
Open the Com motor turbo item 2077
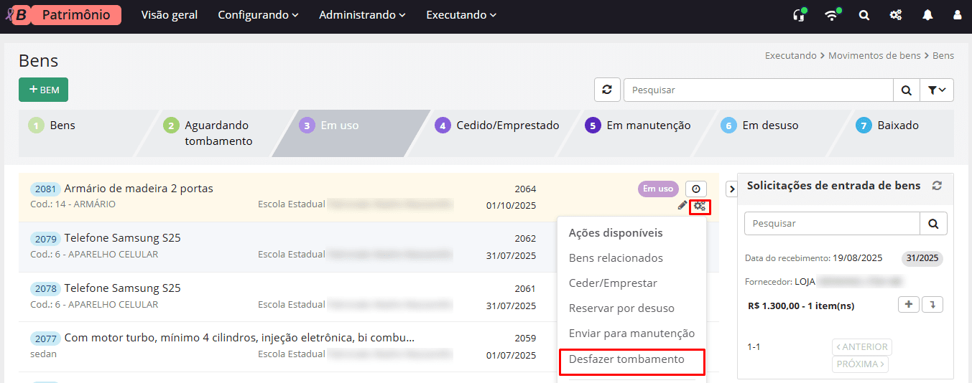point(239,338)
